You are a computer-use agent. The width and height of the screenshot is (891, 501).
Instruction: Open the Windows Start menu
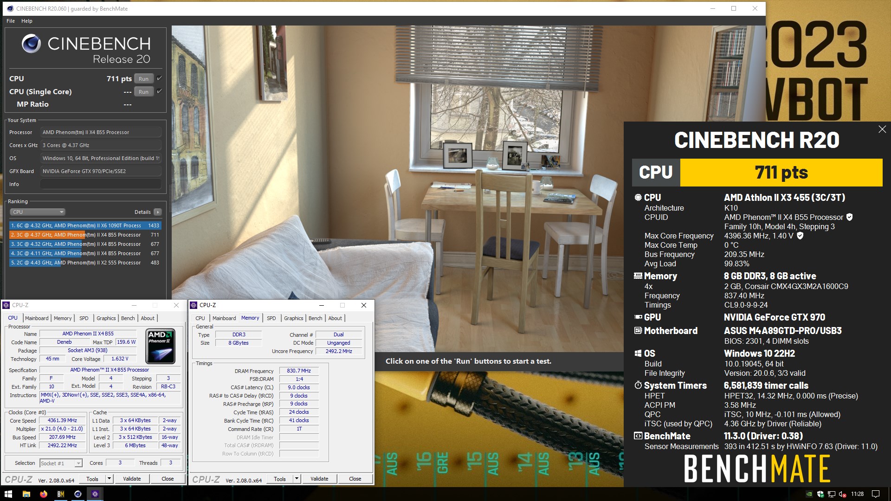(8, 494)
